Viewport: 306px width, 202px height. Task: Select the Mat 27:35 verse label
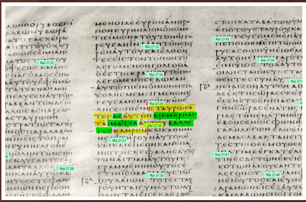click(155, 104)
